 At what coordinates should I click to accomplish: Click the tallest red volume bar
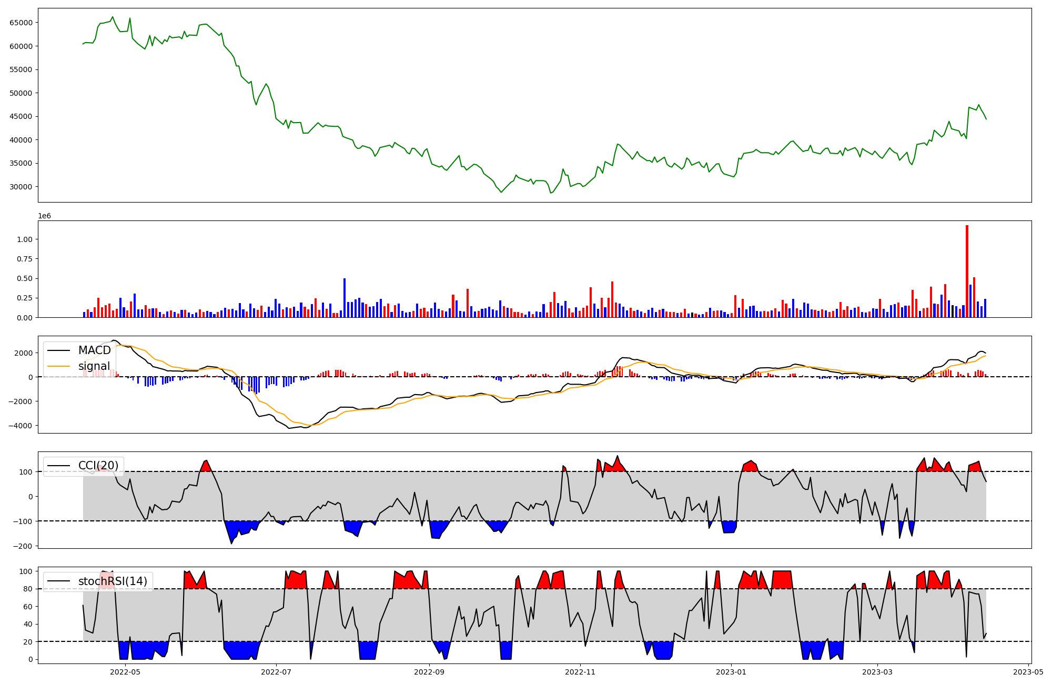click(x=967, y=271)
